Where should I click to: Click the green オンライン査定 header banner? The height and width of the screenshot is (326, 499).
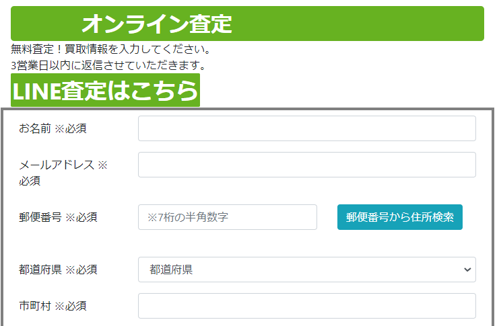(247, 24)
